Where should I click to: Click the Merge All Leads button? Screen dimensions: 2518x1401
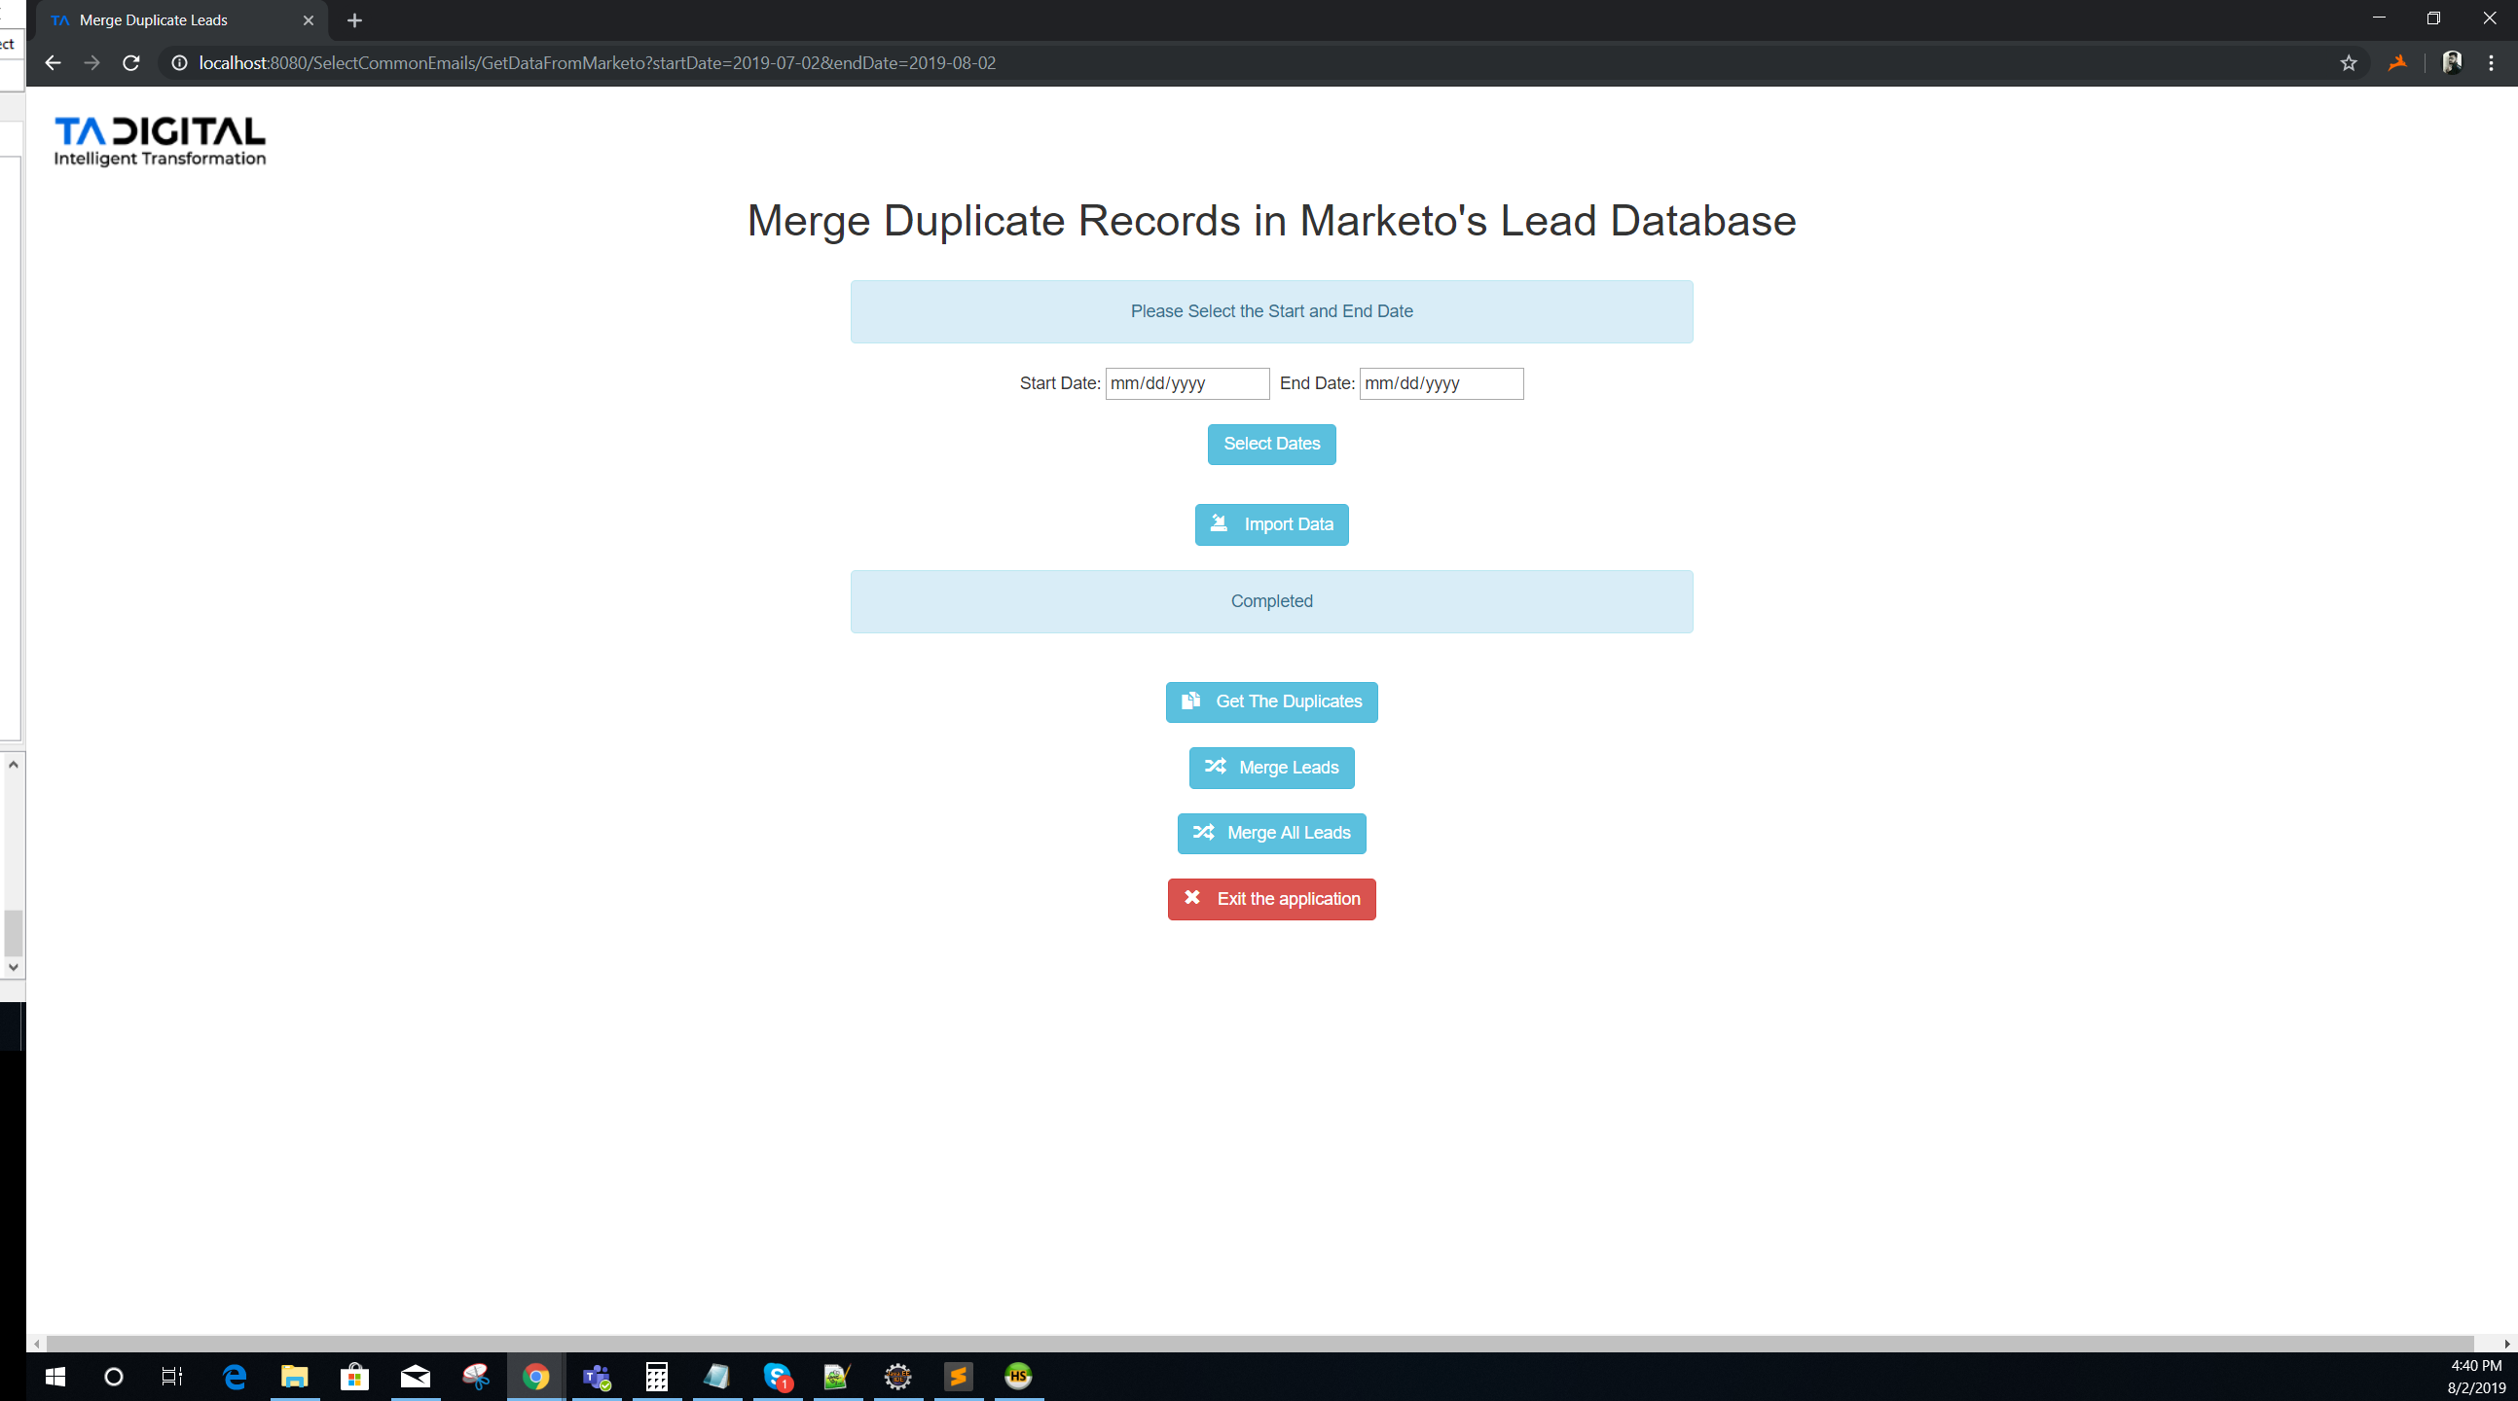[x=1271, y=833]
